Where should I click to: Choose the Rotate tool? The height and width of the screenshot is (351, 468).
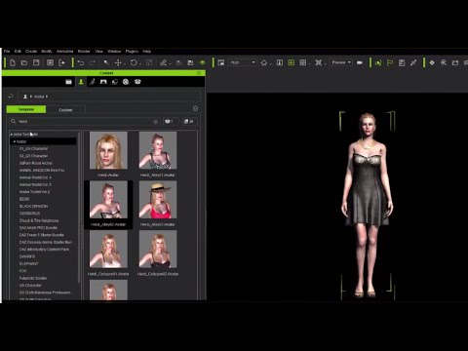point(134,62)
